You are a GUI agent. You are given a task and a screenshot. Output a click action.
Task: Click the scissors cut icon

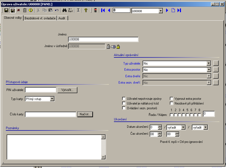pos(38,10)
